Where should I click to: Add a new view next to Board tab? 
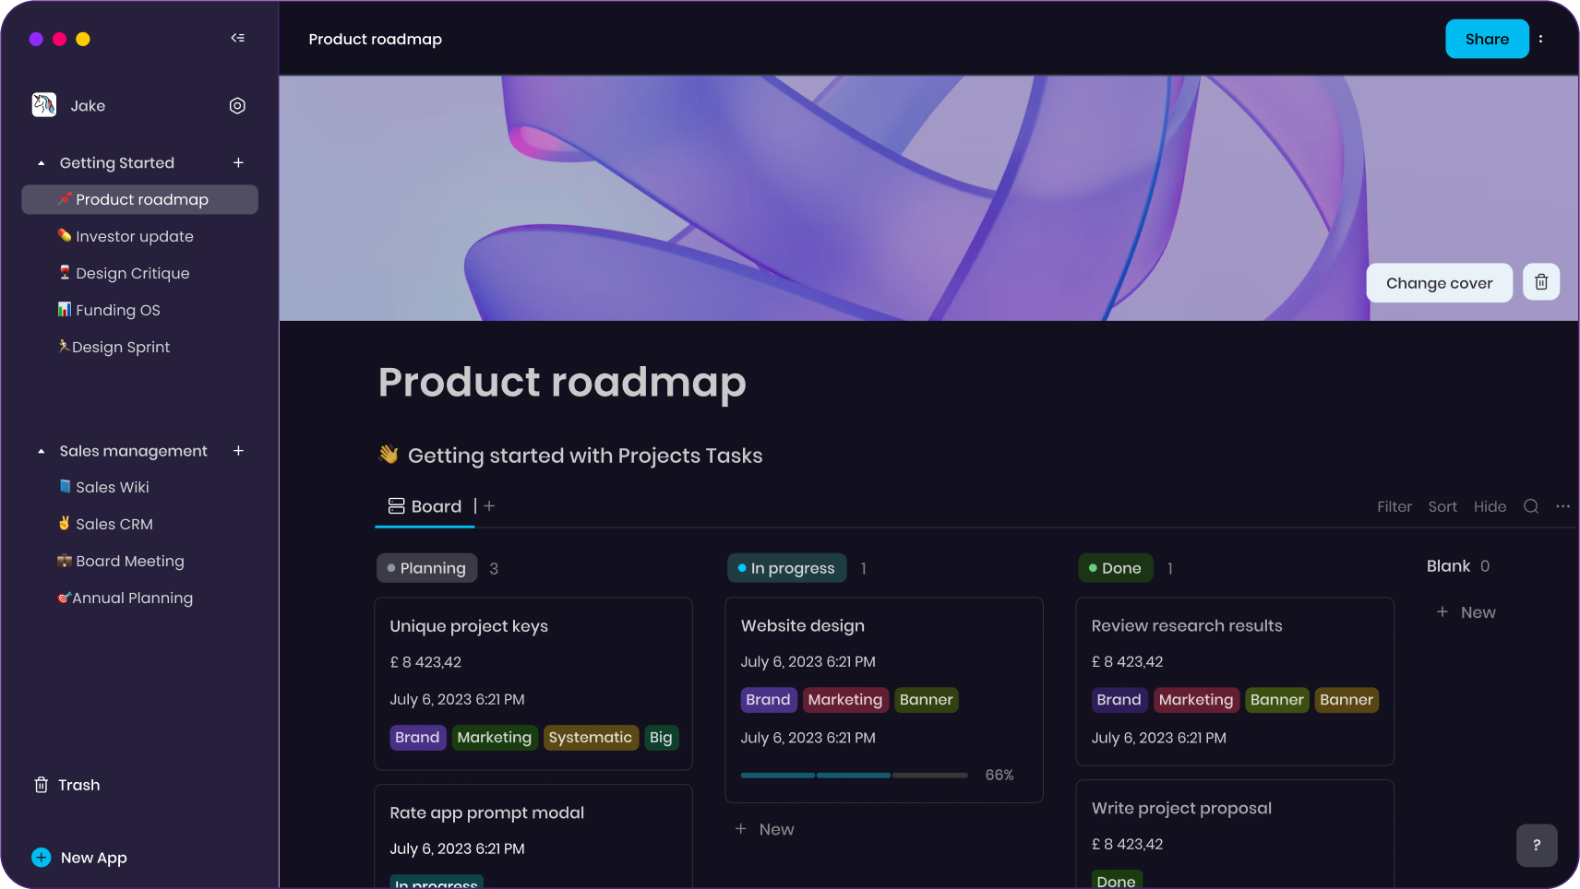(489, 506)
